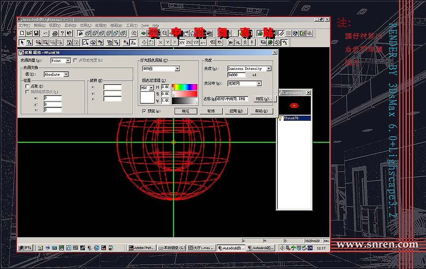The height and width of the screenshot is (269, 426).
Task: Enable the 点取 position checkbox
Action: click(x=28, y=86)
